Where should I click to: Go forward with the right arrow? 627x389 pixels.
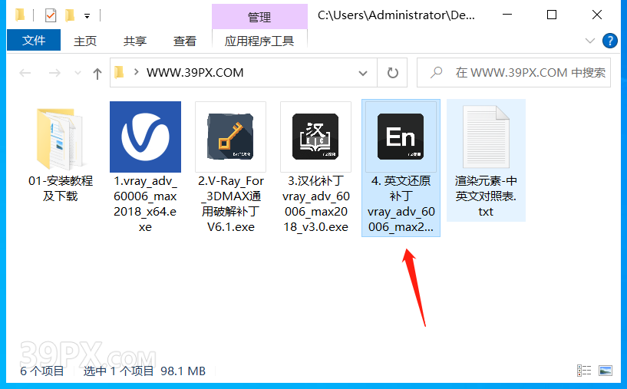[x=54, y=73]
